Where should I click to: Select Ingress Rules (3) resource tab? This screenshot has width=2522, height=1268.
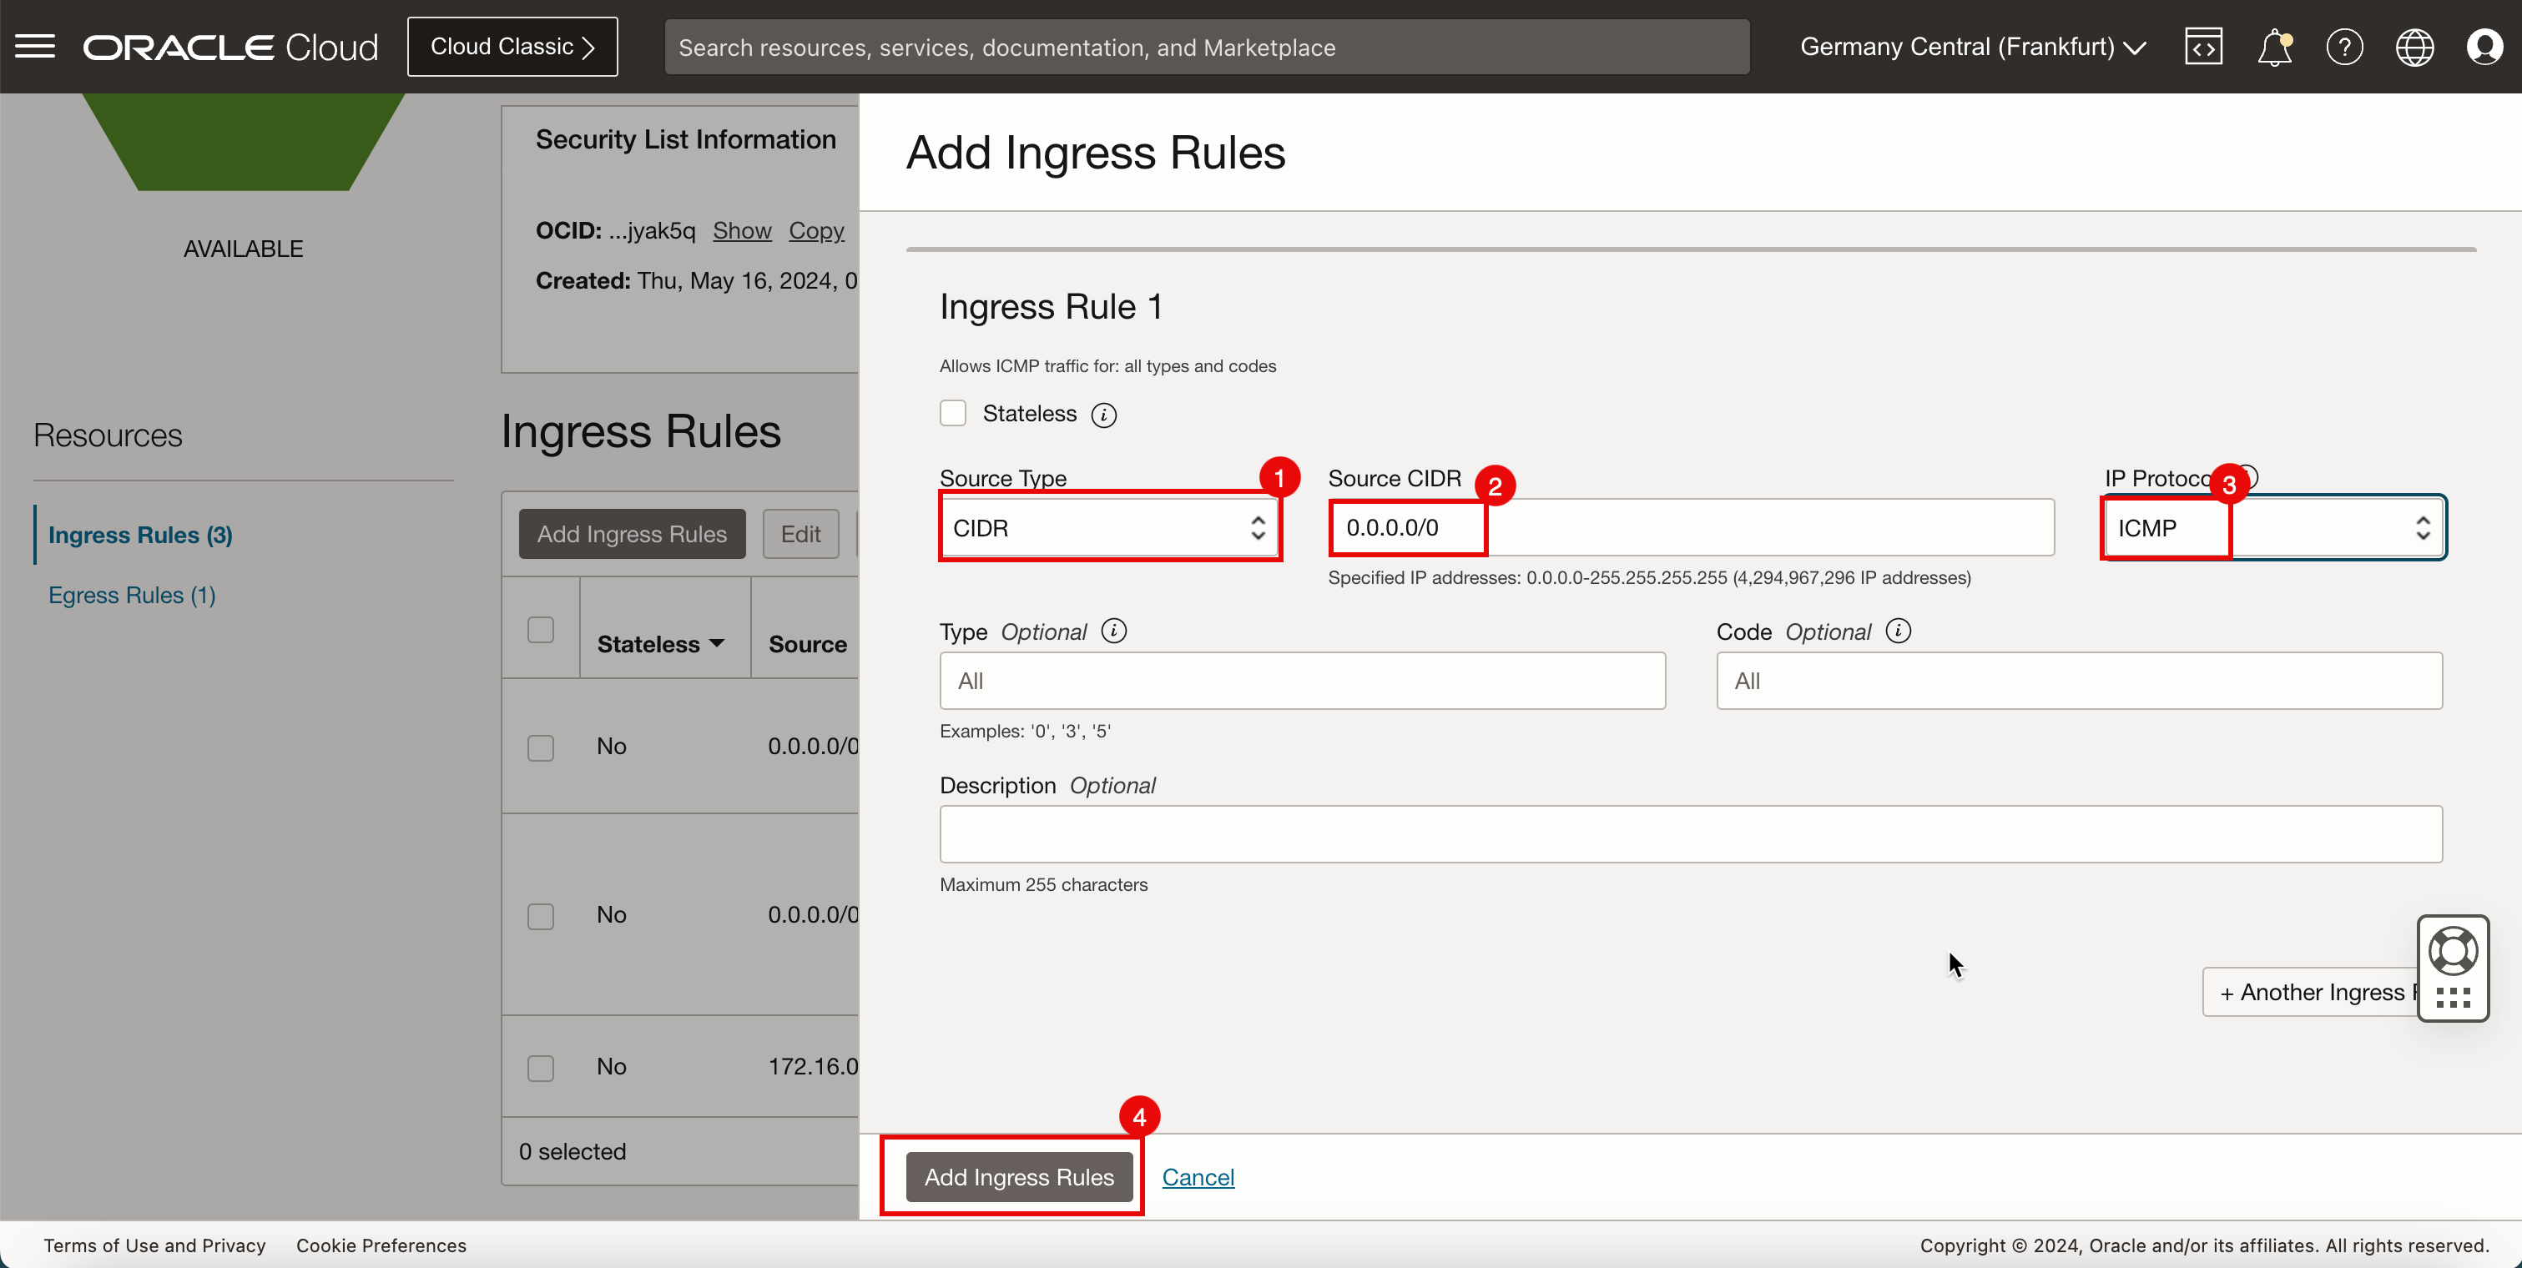click(x=140, y=534)
